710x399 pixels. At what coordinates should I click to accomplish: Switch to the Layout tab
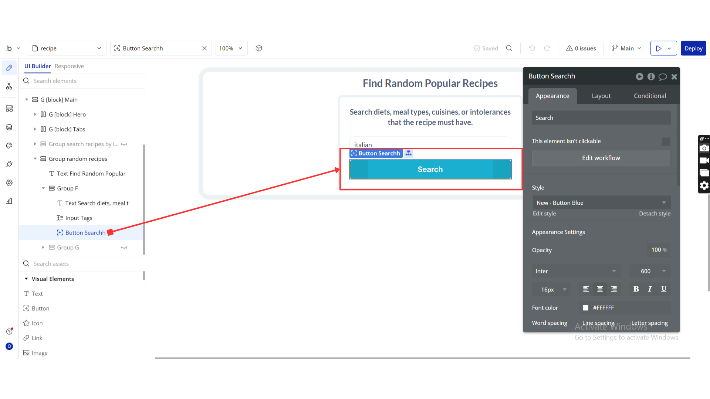[601, 96]
